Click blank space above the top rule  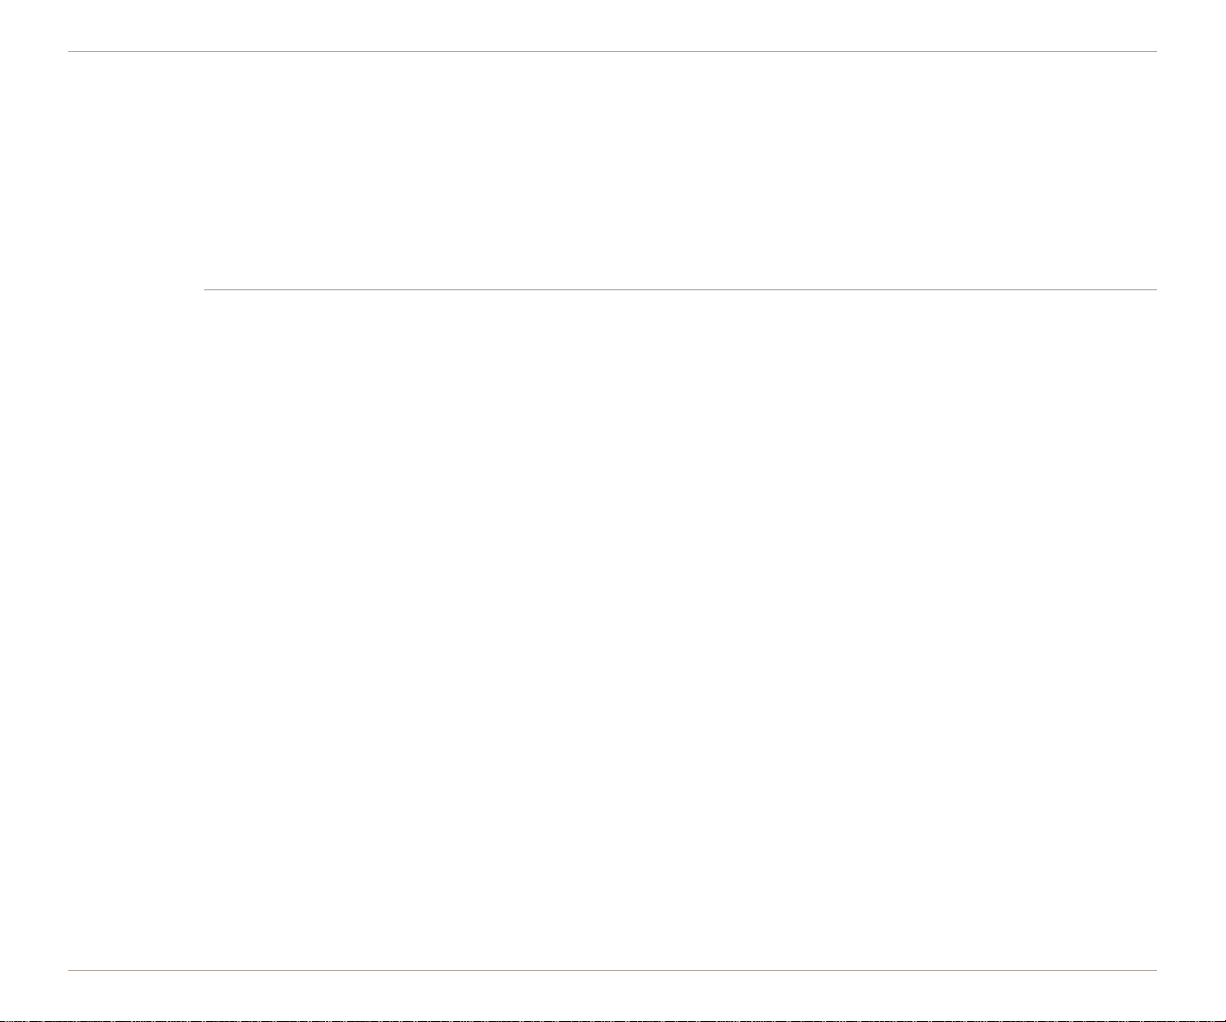[613, 25]
